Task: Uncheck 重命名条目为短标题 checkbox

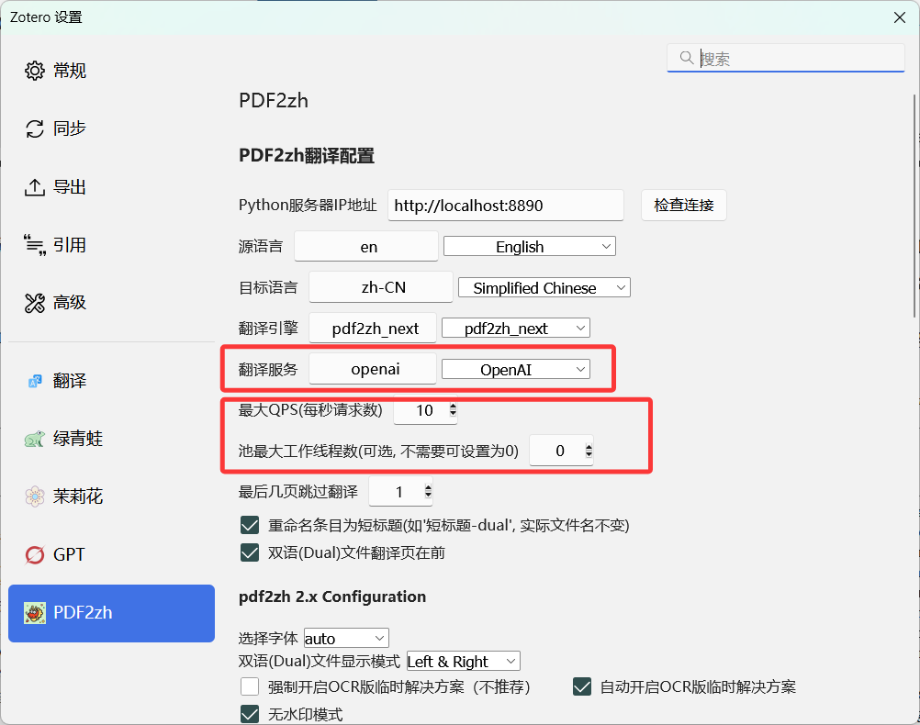Action: [249, 525]
